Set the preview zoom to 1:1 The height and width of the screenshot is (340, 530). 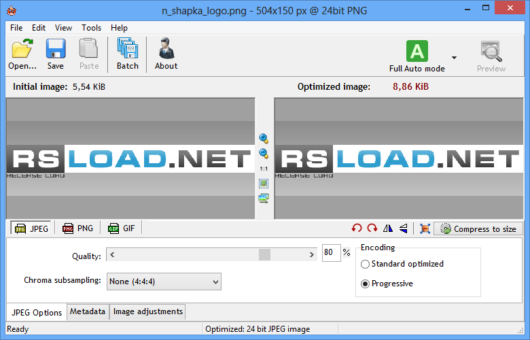(264, 168)
